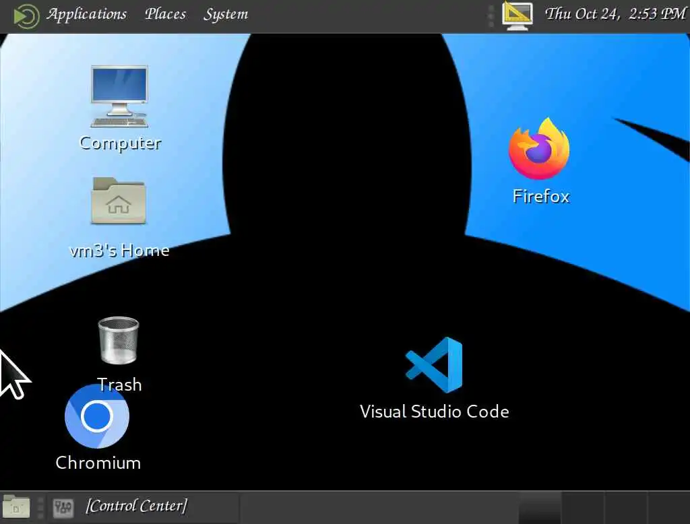Switch to the second workspace

coord(583,508)
